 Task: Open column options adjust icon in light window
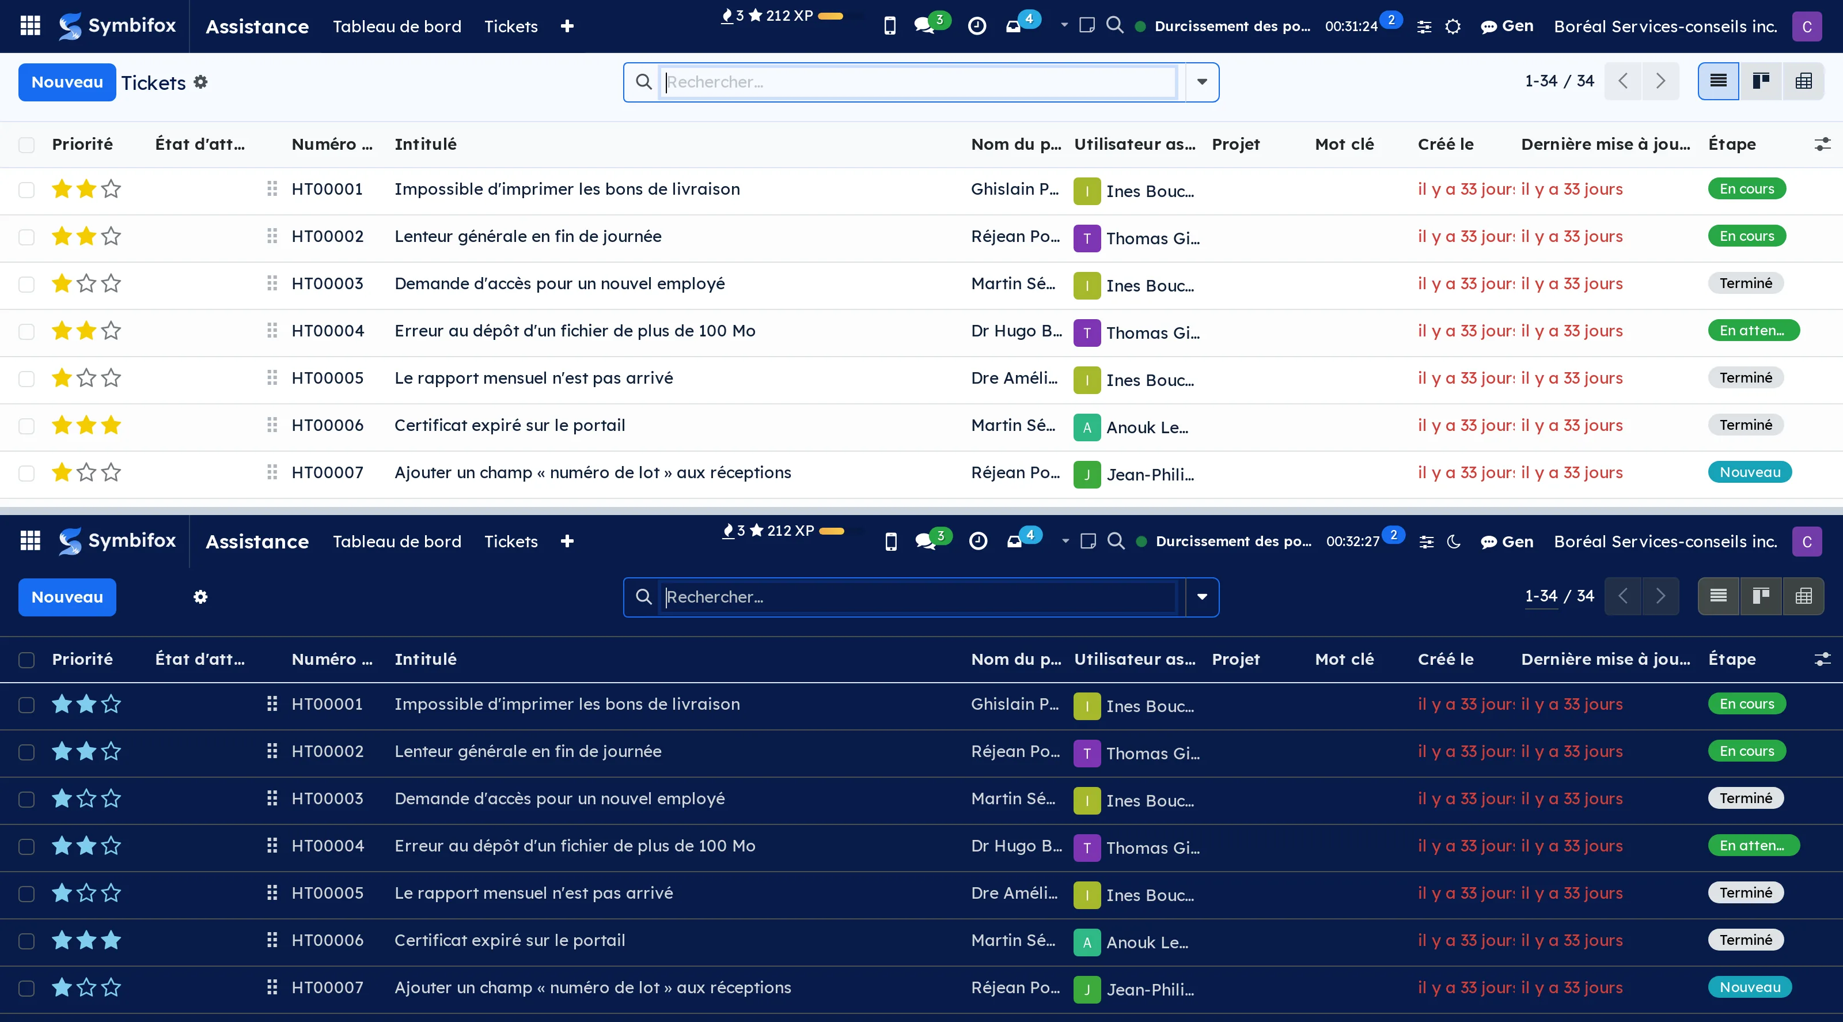point(1822,145)
